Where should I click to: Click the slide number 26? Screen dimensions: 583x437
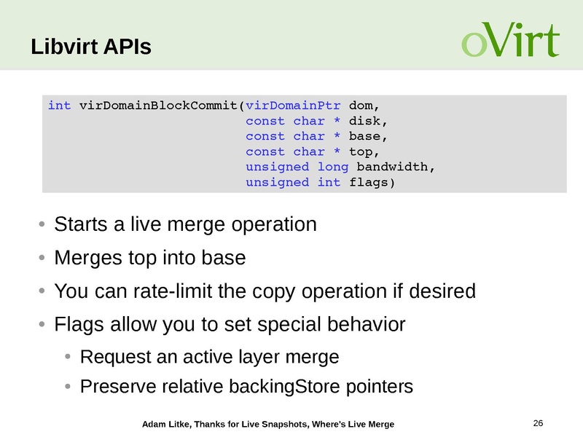539,423
